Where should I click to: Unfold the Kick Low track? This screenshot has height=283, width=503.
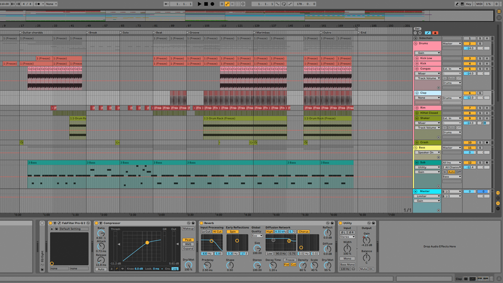click(x=417, y=58)
